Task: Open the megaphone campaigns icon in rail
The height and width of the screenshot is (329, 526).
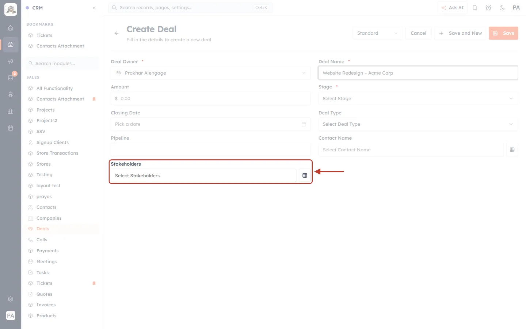Action: click(x=11, y=61)
